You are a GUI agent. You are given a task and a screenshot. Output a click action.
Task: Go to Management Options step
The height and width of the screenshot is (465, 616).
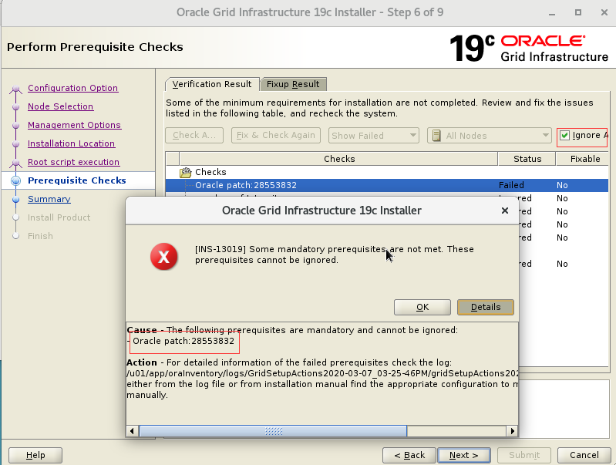[x=74, y=125]
